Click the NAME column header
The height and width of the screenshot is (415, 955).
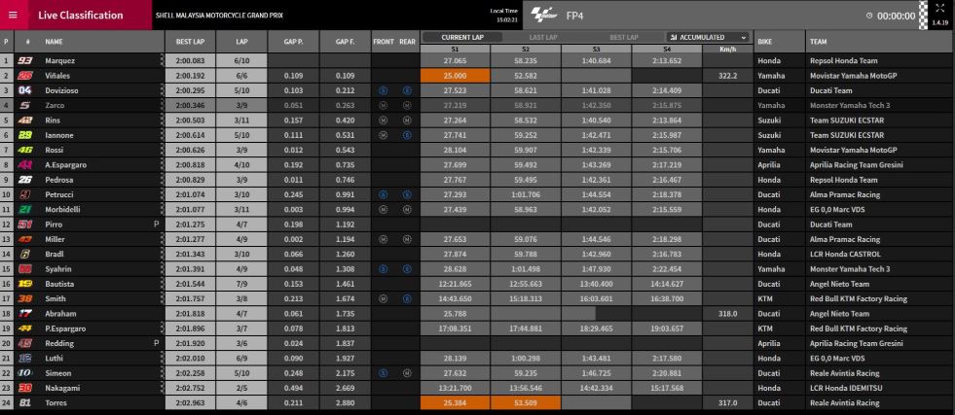54,42
